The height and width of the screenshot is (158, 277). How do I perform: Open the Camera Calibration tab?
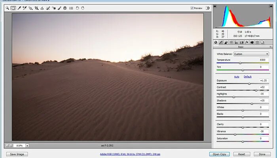point(252,42)
